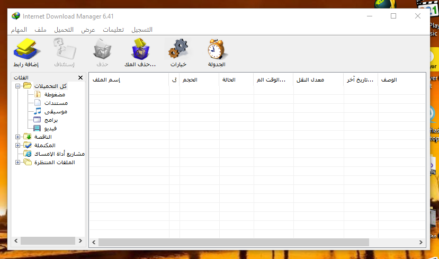The image size is (439, 259).
Task: Open the التسجيل menu
Action: point(142,30)
